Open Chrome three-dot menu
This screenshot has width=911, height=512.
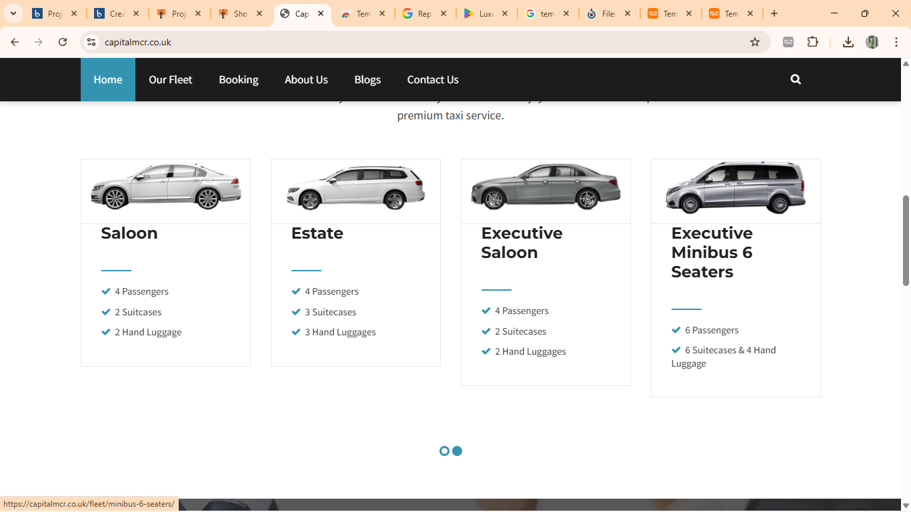896,42
